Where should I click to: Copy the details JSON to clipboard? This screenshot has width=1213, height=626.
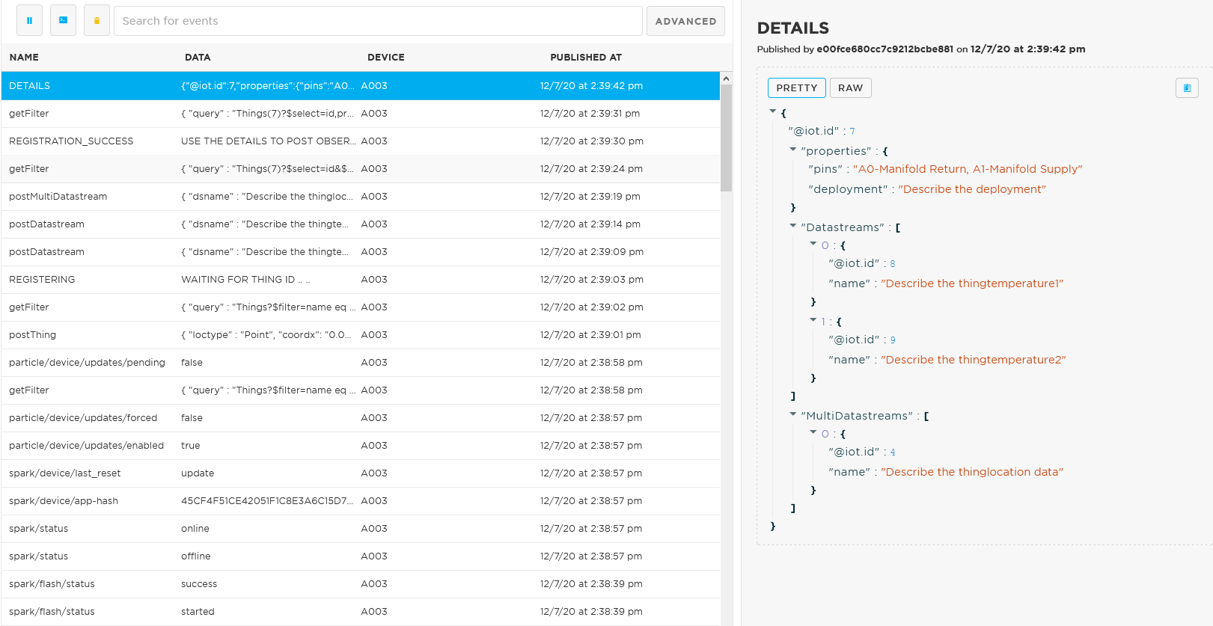coord(1187,88)
